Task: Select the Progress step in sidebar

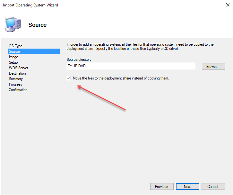Action: (15, 84)
